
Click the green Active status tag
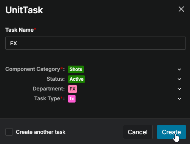click(x=76, y=79)
